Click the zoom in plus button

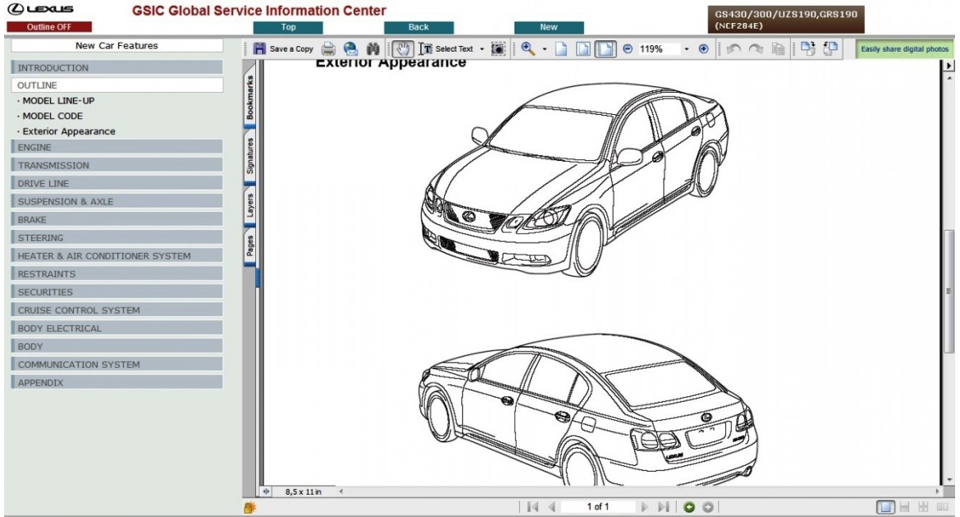[703, 49]
